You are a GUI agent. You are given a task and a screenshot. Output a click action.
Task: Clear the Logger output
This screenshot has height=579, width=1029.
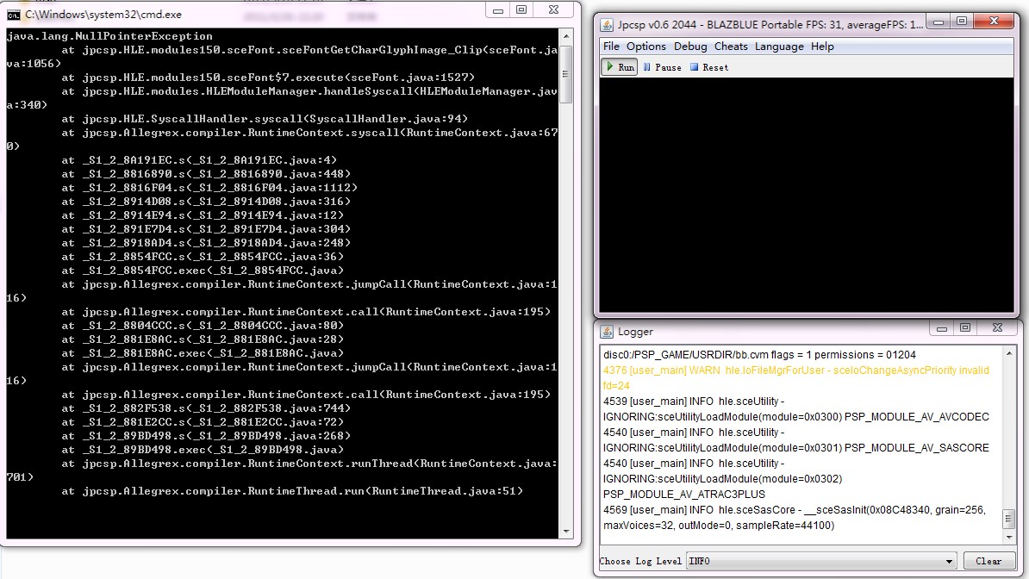click(x=988, y=561)
